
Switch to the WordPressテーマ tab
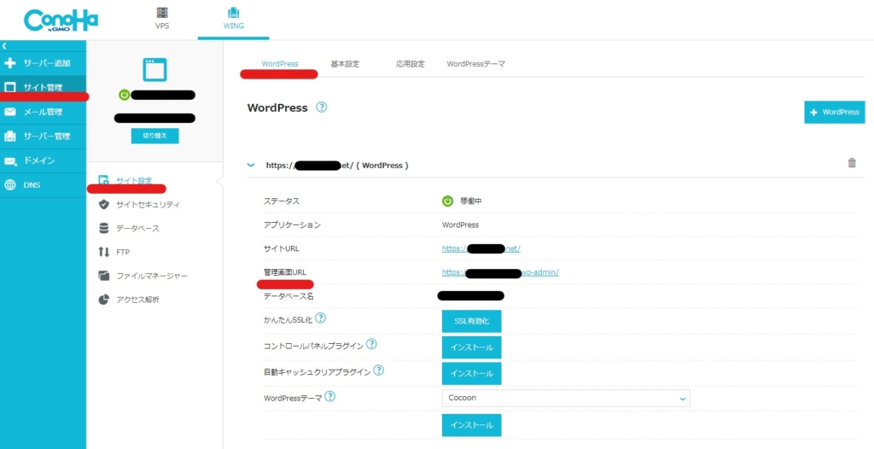(476, 64)
